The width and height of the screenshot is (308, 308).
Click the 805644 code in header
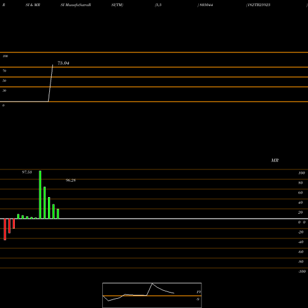(x=206, y=5)
